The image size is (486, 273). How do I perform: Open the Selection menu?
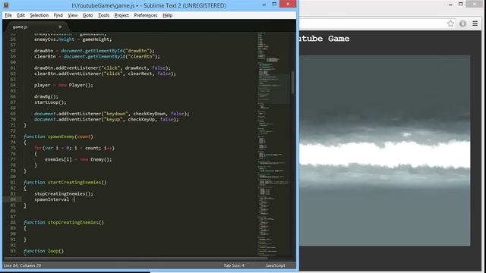click(x=39, y=15)
